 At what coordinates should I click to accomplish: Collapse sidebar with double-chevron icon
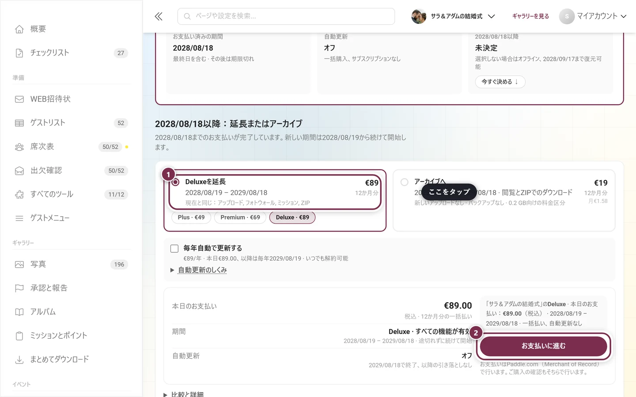click(x=159, y=16)
